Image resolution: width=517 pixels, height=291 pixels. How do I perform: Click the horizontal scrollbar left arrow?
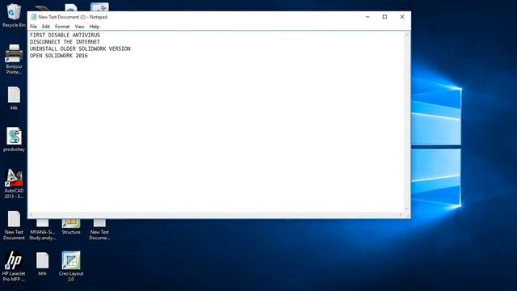tap(32, 215)
